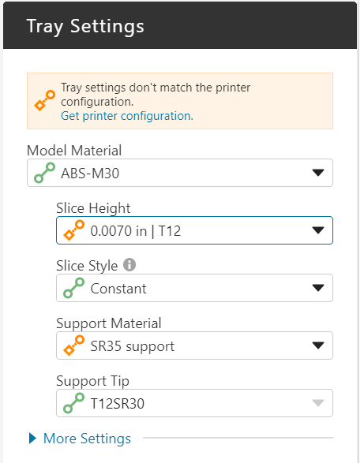This screenshot has height=463, width=364.
Task: Open the Model Material dropdown arrow
Action: tap(318, 173)
